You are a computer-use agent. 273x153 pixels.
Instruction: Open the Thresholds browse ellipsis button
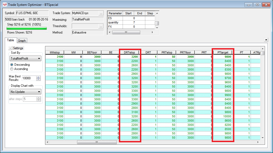coord(101,26)
